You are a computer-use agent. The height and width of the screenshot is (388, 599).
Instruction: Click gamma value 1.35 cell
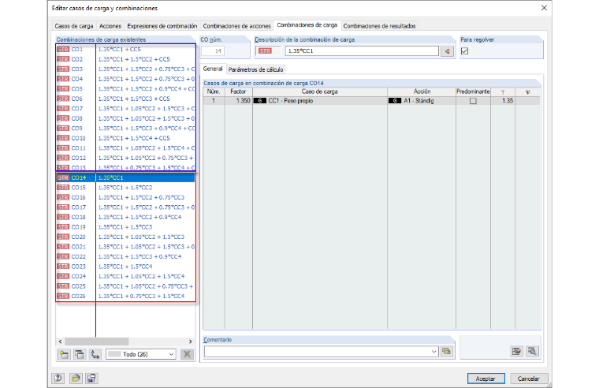coord(503,101)
